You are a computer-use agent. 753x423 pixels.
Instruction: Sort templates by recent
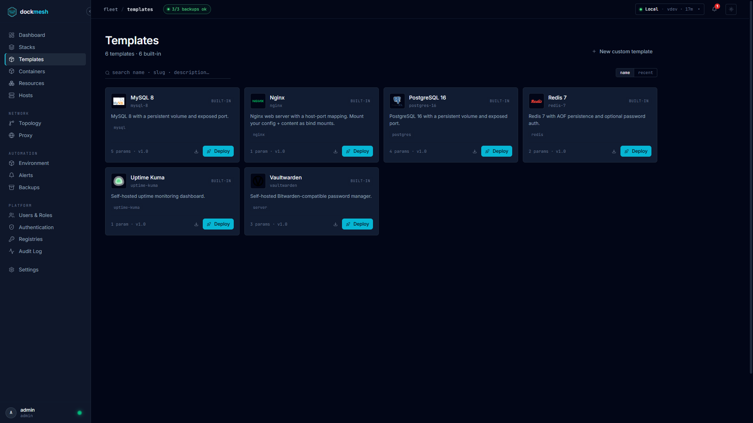click(x=646, y=73)
